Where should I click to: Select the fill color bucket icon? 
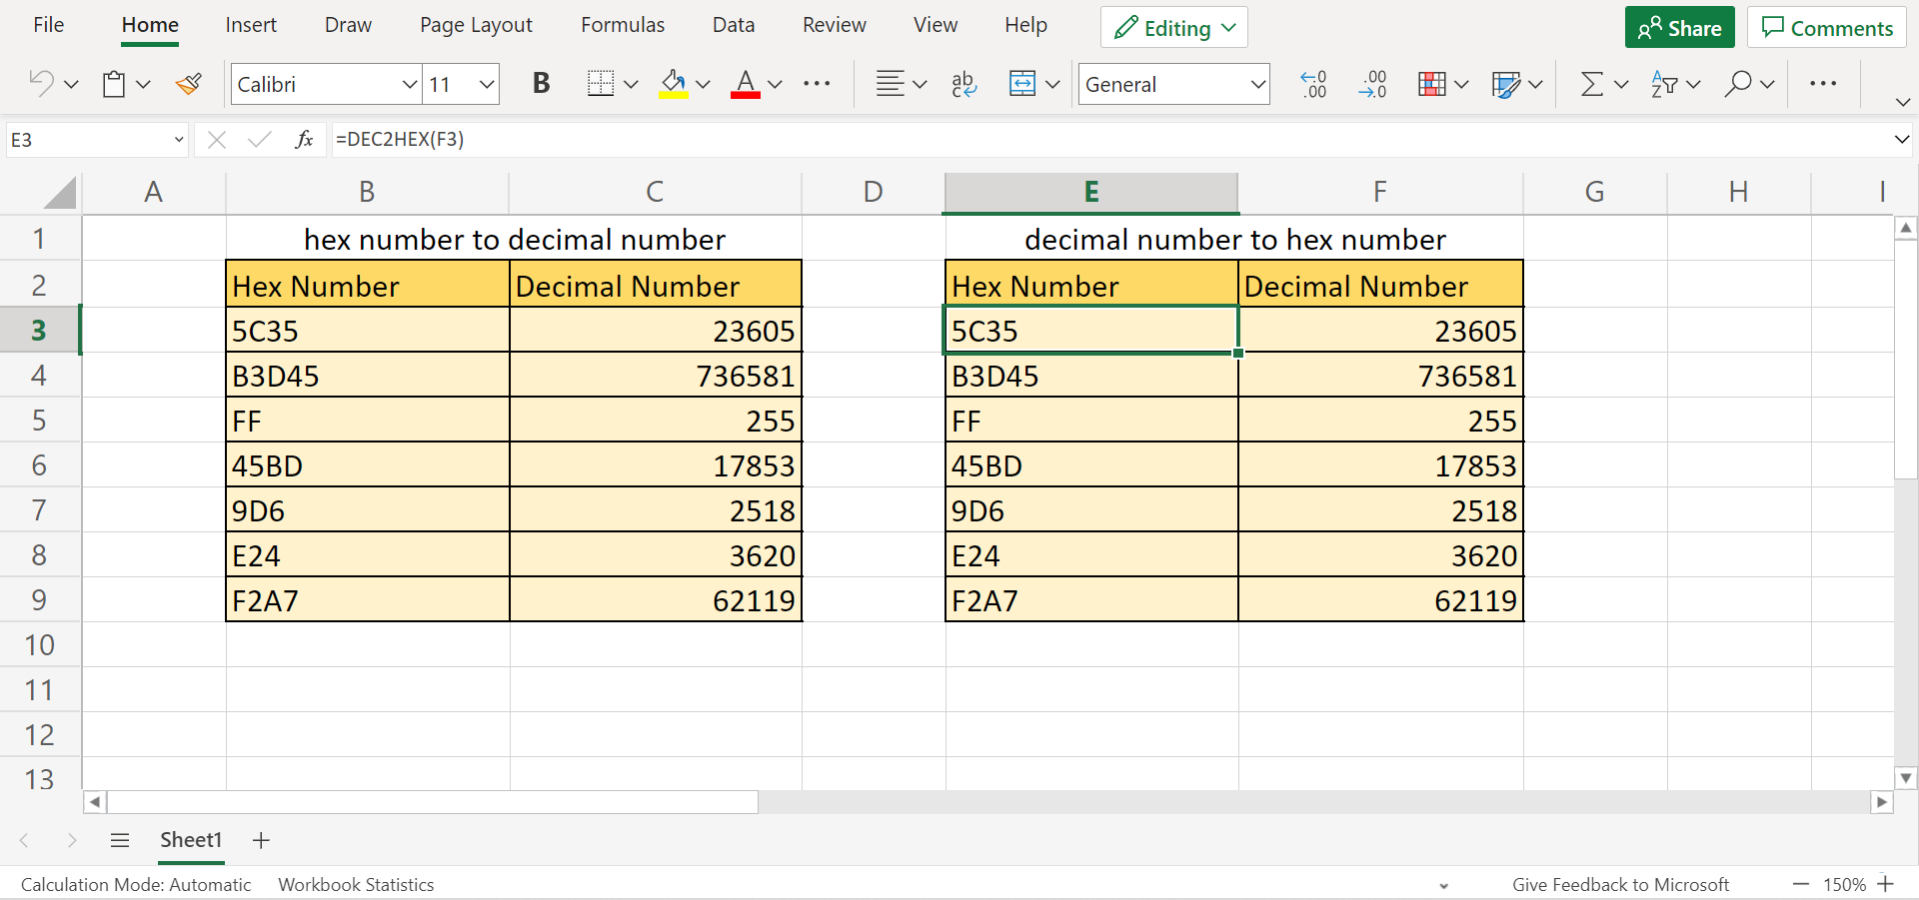[x=675, y=84]
